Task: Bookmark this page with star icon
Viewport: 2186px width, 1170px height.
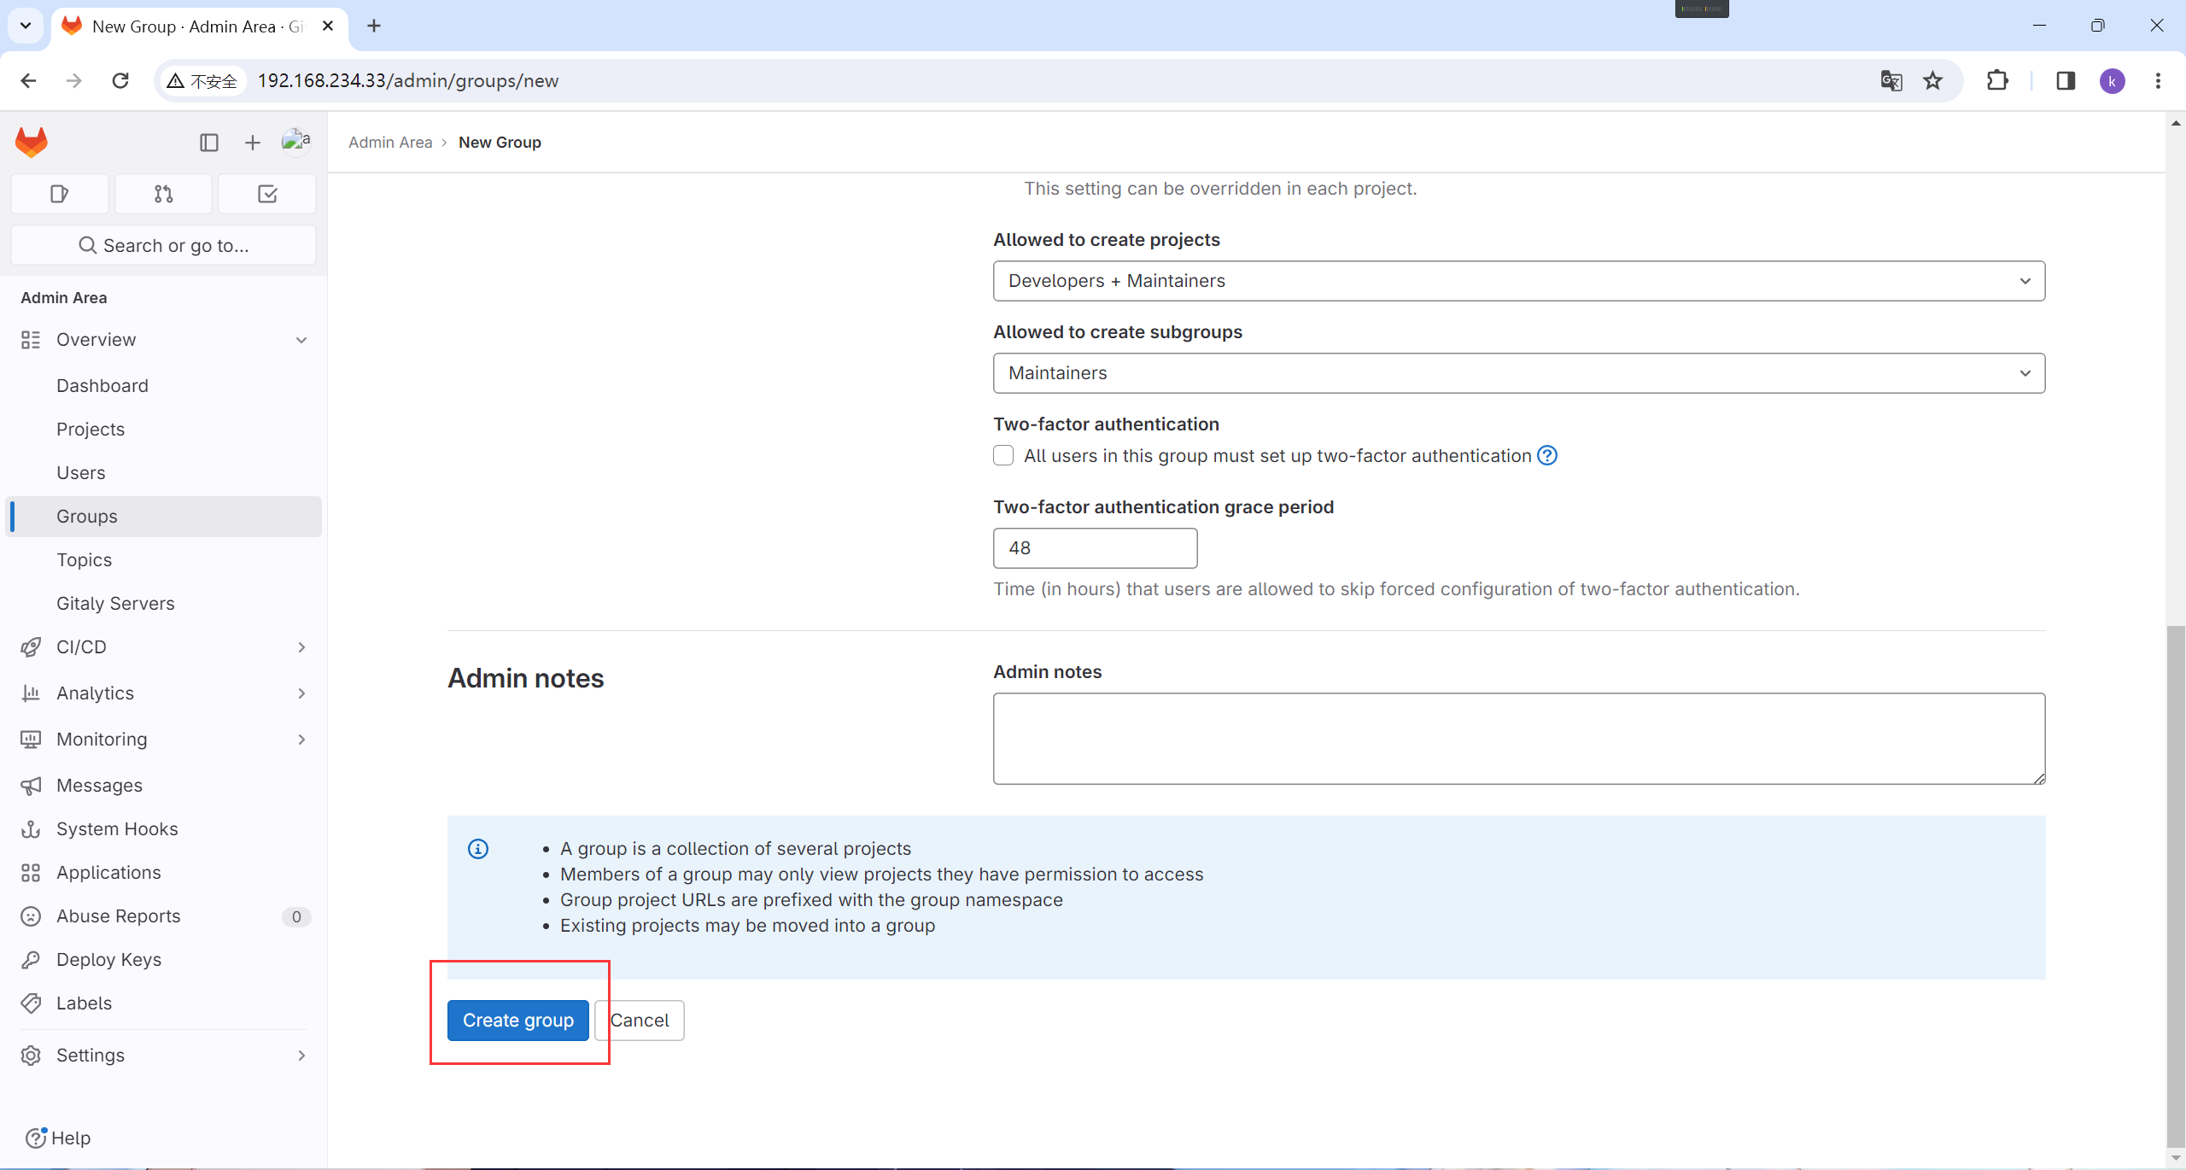Action: pos(1932,80)
